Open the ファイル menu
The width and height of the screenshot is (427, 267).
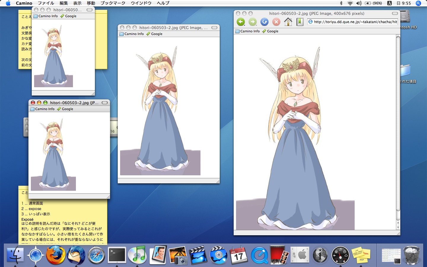pos(46,3)
